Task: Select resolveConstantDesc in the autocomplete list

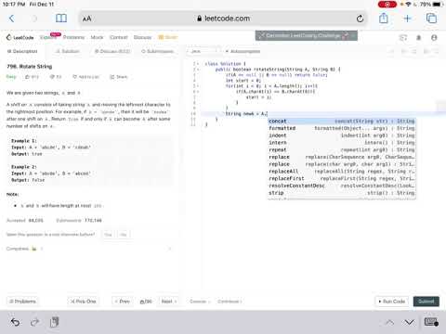Action: click(x=342, y=186)
